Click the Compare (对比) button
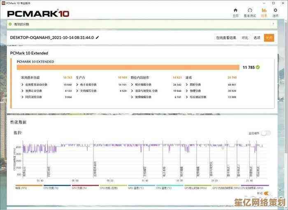The height and width of the screenshot is (210, 288). tap(245, 38)
